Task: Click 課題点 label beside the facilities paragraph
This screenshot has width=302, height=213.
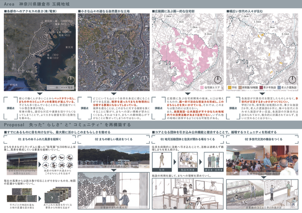Action: (233, 108)
